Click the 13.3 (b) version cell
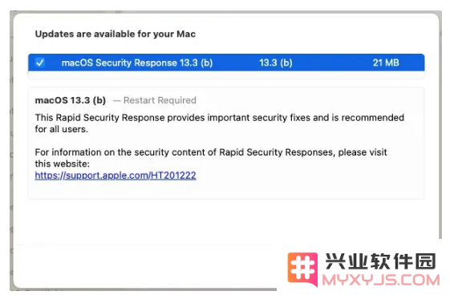Screen dimensions: 450x299 275,63
